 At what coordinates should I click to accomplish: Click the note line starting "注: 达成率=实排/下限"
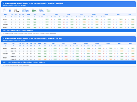(30, 33)
